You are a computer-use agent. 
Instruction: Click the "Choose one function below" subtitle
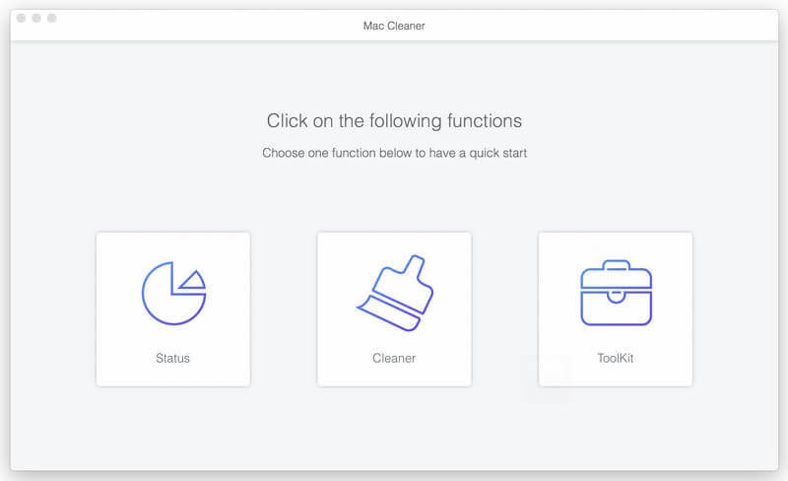pyautogui.click(x=394, y=153)
